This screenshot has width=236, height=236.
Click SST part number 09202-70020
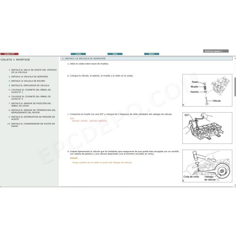pyautogui.click(x=80, y=121)
